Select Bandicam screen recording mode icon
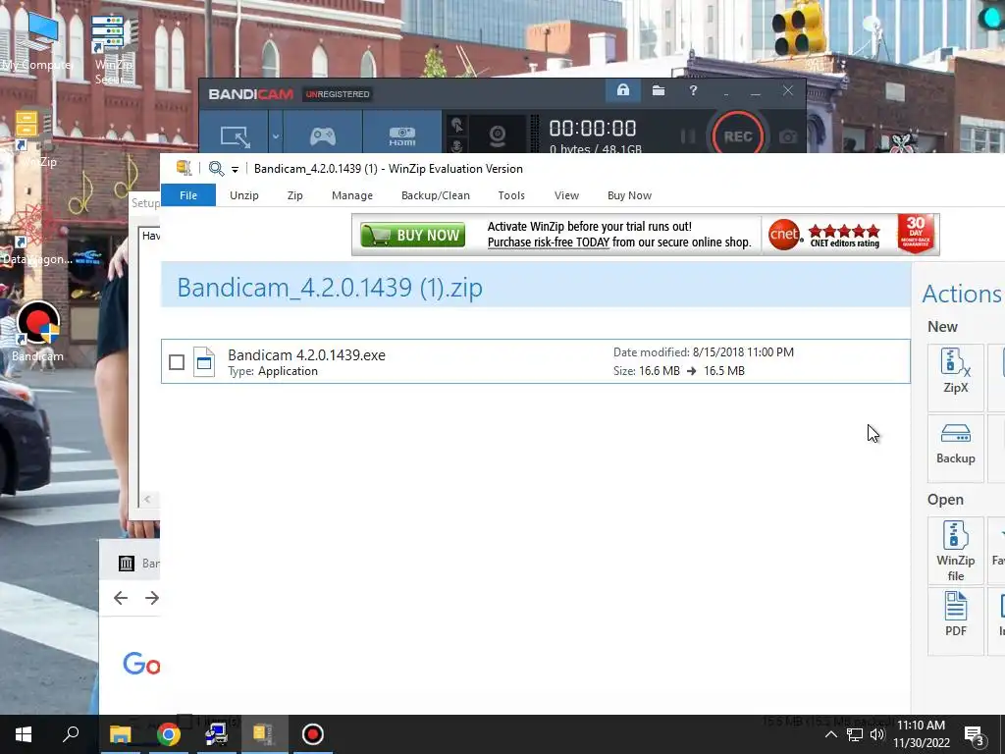This screenshot has width=1005, height=754. (235, 135)
